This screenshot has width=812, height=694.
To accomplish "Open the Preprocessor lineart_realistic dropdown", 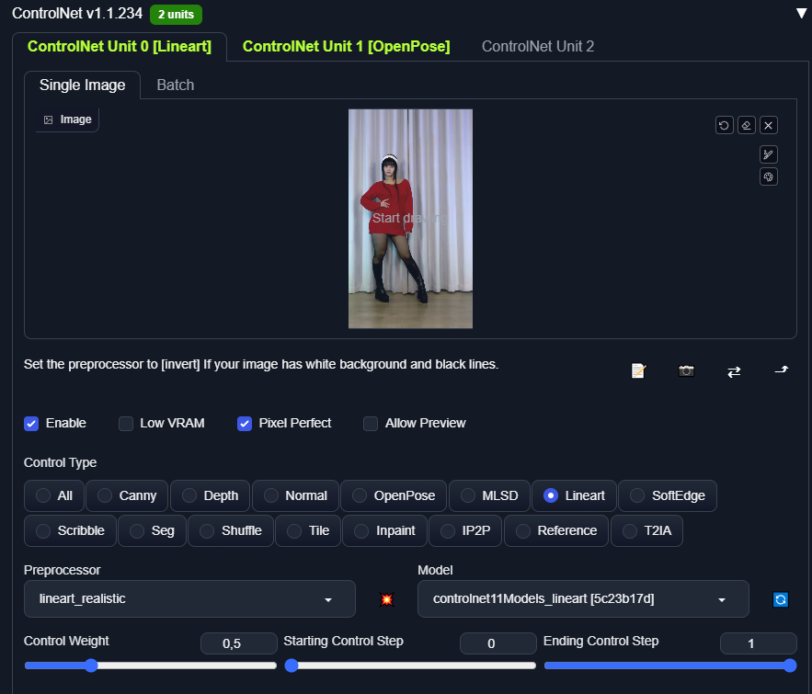I will tap(189, 598).
